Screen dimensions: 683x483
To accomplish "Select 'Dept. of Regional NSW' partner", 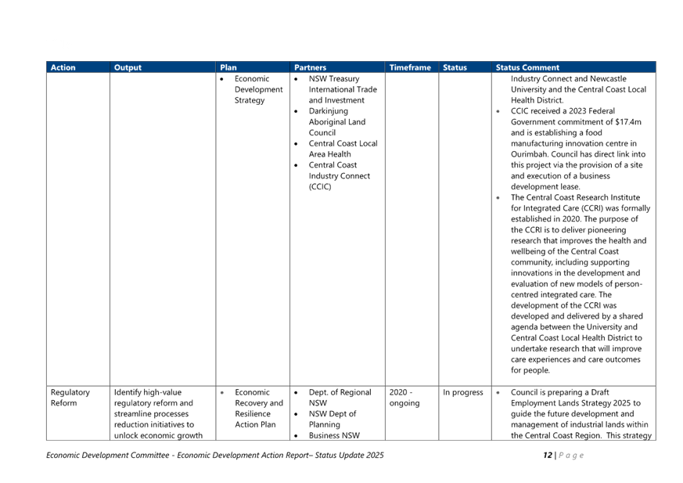I will point(340,398).
